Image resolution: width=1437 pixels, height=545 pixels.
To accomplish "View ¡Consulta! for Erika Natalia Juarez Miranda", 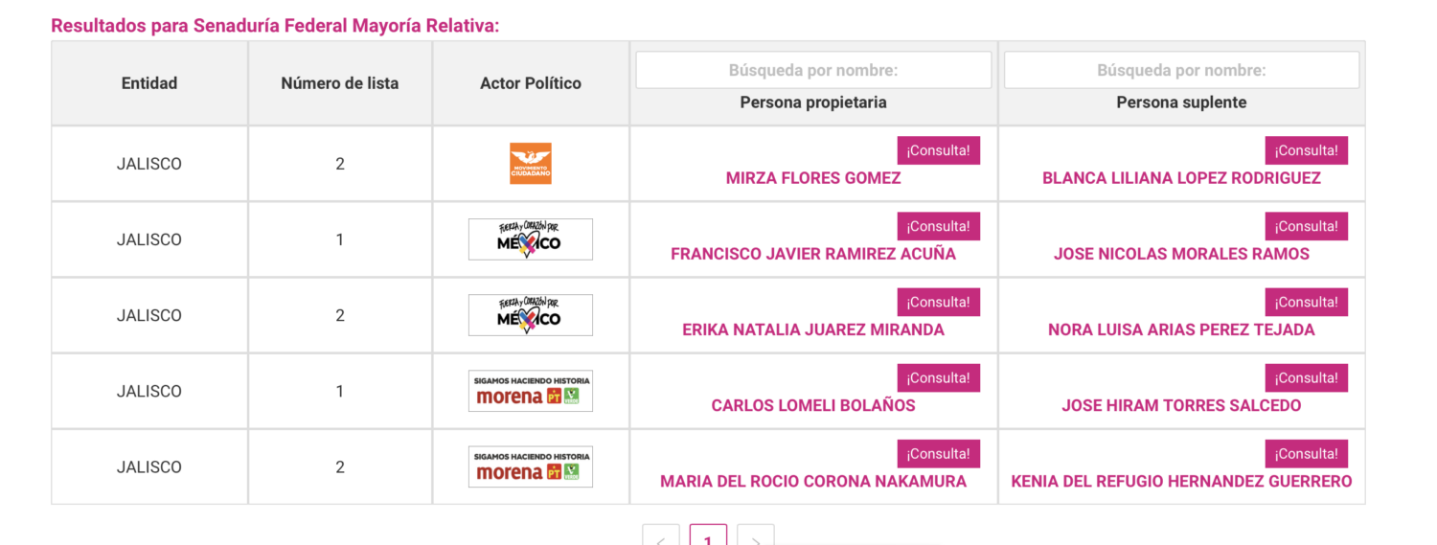I will 938,302.
